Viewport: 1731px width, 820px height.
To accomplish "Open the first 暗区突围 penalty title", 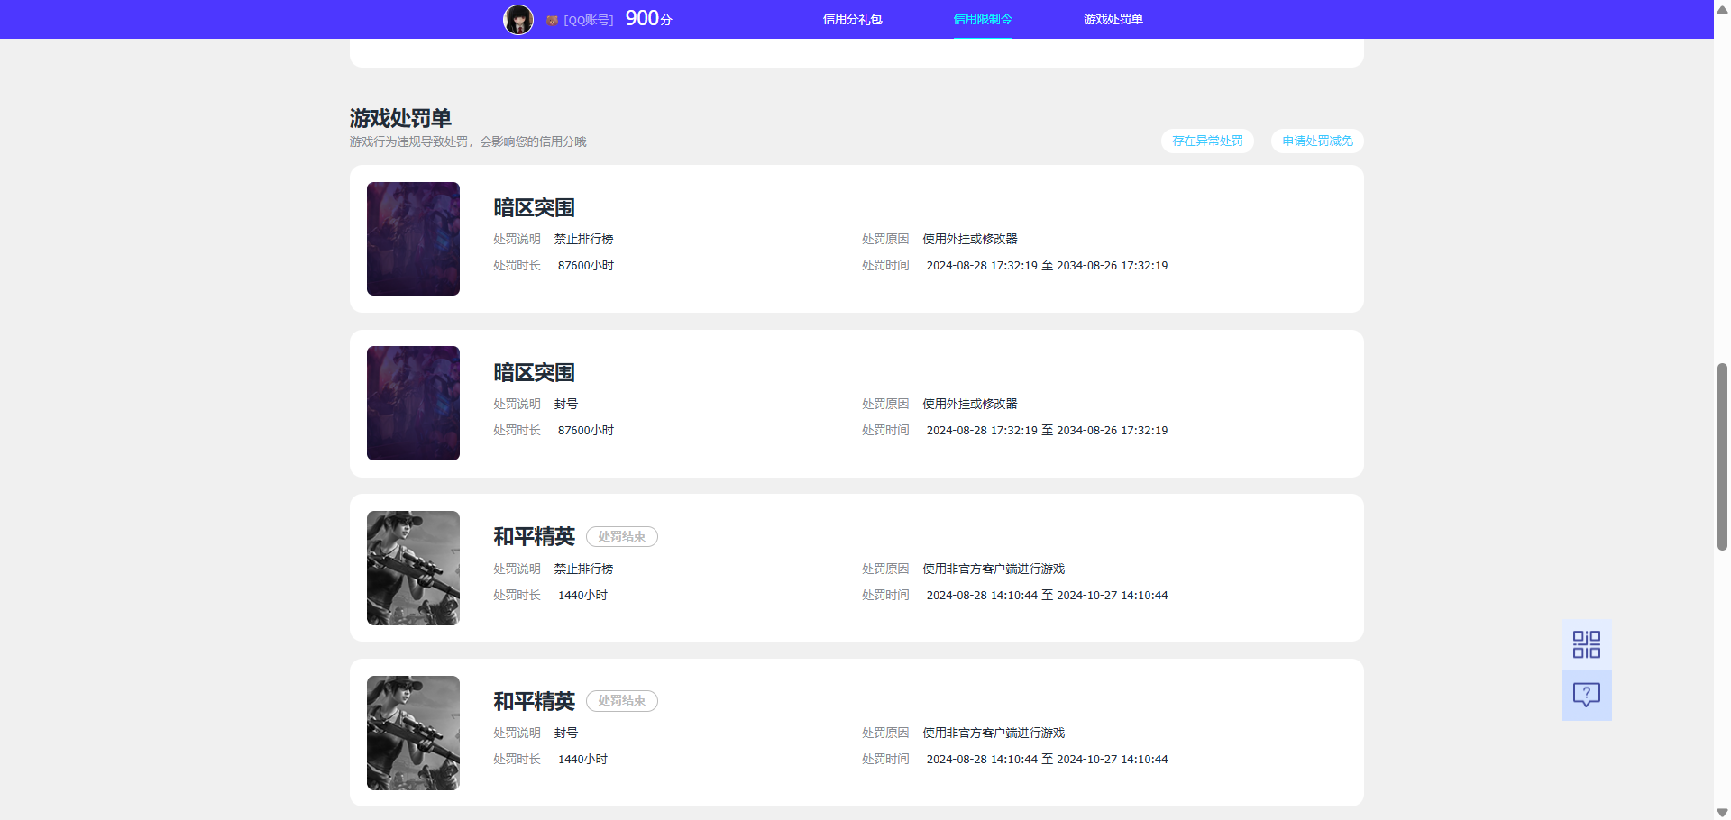I will 534,207.
